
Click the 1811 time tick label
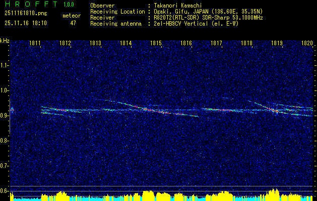34,43
